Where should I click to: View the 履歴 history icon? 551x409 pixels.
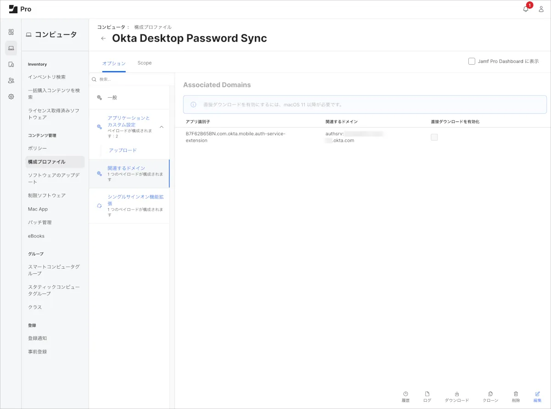point(405,394)
